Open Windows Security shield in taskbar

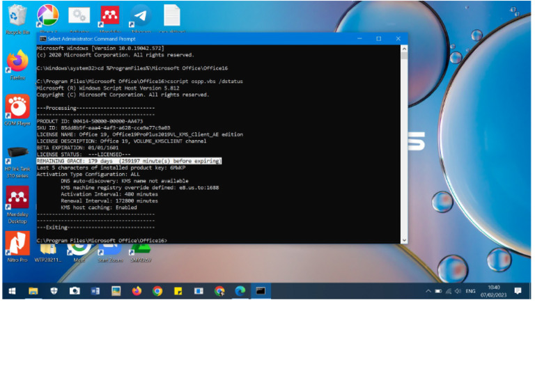coord(54,291)
